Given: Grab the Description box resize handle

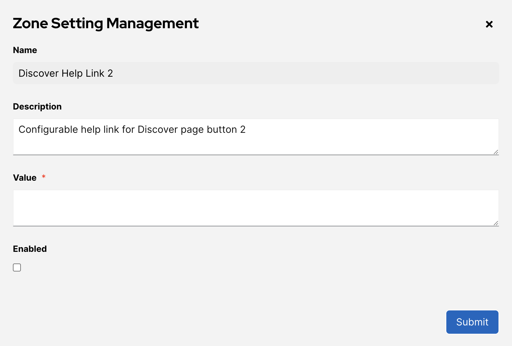Looking at the screenshot, I should pyautogui.click(x=496, y=152).
